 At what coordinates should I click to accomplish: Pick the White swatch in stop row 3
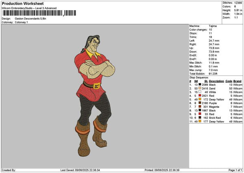pyautogui.click(x=200, y=92)
